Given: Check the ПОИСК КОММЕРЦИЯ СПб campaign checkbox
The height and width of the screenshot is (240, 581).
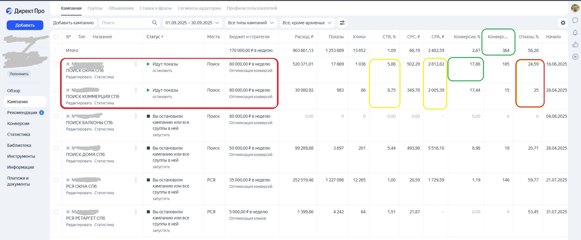Looking at the screenshot, I should click(x=56, y=90).
